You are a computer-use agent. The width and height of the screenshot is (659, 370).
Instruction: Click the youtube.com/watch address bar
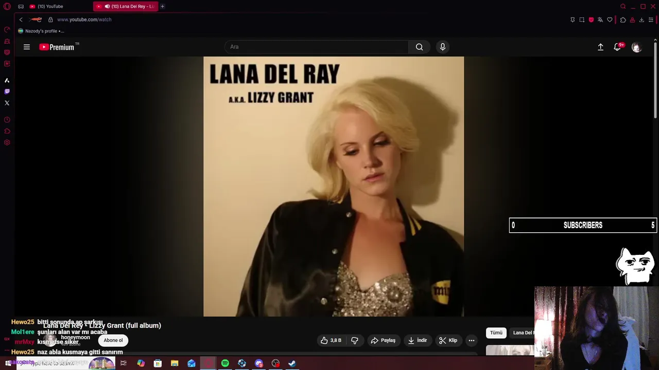[x=84, y=20]
